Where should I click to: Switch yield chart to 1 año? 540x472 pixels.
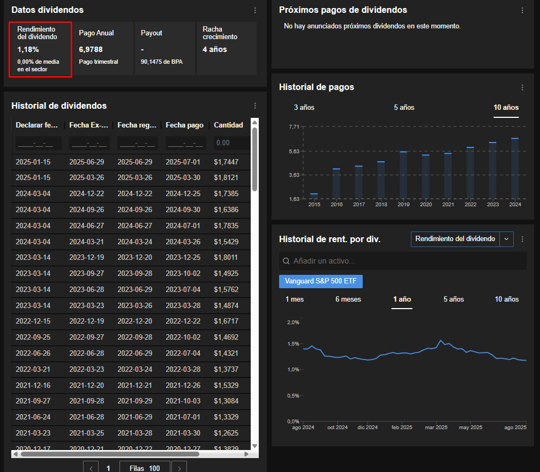[402, 299]
